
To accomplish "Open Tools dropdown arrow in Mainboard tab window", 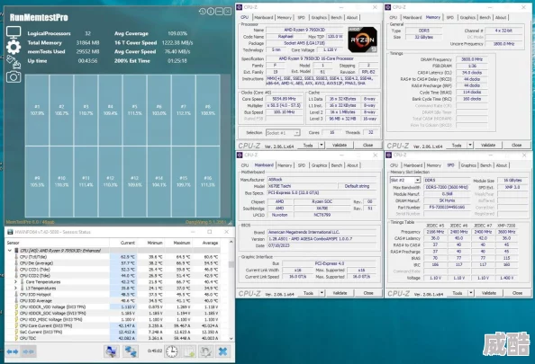I will 322,293.
